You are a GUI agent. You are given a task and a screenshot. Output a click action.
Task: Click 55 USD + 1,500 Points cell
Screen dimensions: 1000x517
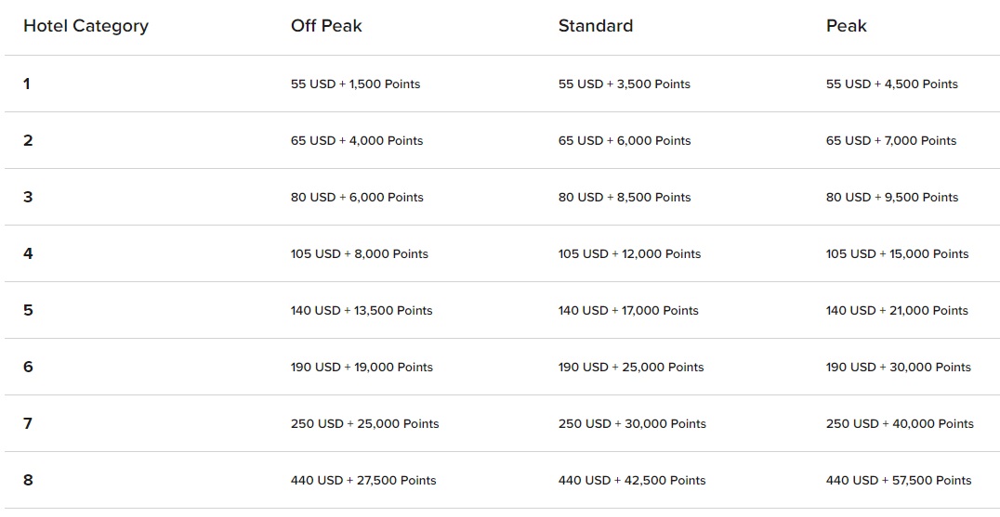pyautogui.click(x=355, y=84)
